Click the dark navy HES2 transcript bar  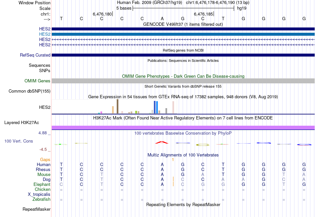click(x=183, y=29)
